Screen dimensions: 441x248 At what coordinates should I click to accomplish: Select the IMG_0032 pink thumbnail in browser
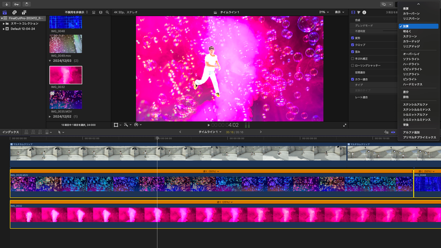[x=66, y=75]
